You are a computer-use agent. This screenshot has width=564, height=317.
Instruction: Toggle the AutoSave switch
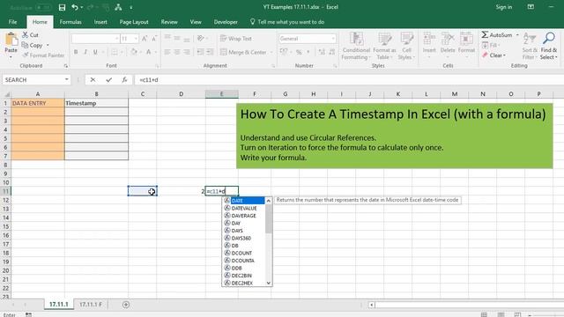pyautogui.click(x=43, y=7)
